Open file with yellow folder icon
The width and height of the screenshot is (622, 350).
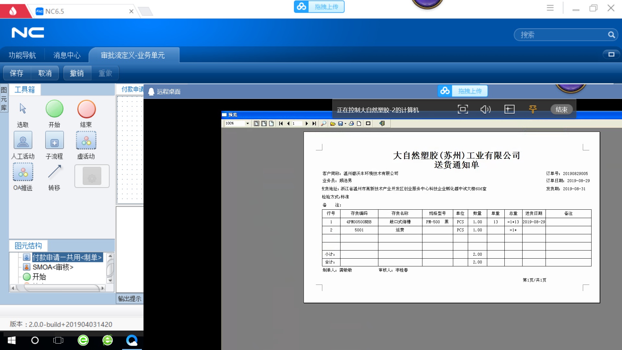(x=333, y=123)
